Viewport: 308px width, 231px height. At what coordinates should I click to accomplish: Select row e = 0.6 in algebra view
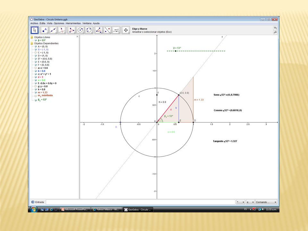(x=41, y=80)
